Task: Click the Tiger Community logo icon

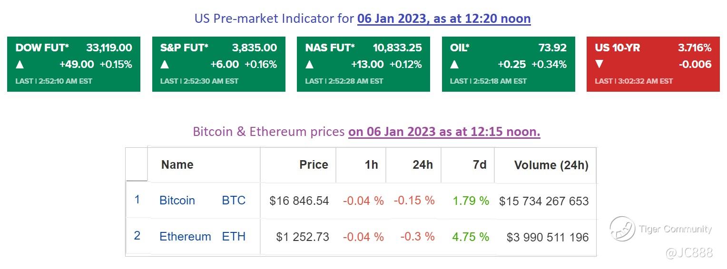Action: 622,229
